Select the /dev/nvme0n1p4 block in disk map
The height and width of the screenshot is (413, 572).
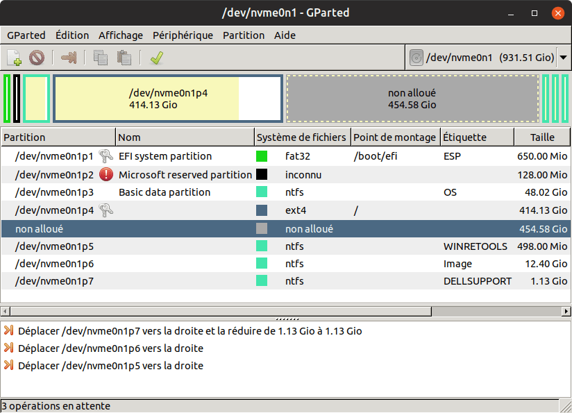168,99
